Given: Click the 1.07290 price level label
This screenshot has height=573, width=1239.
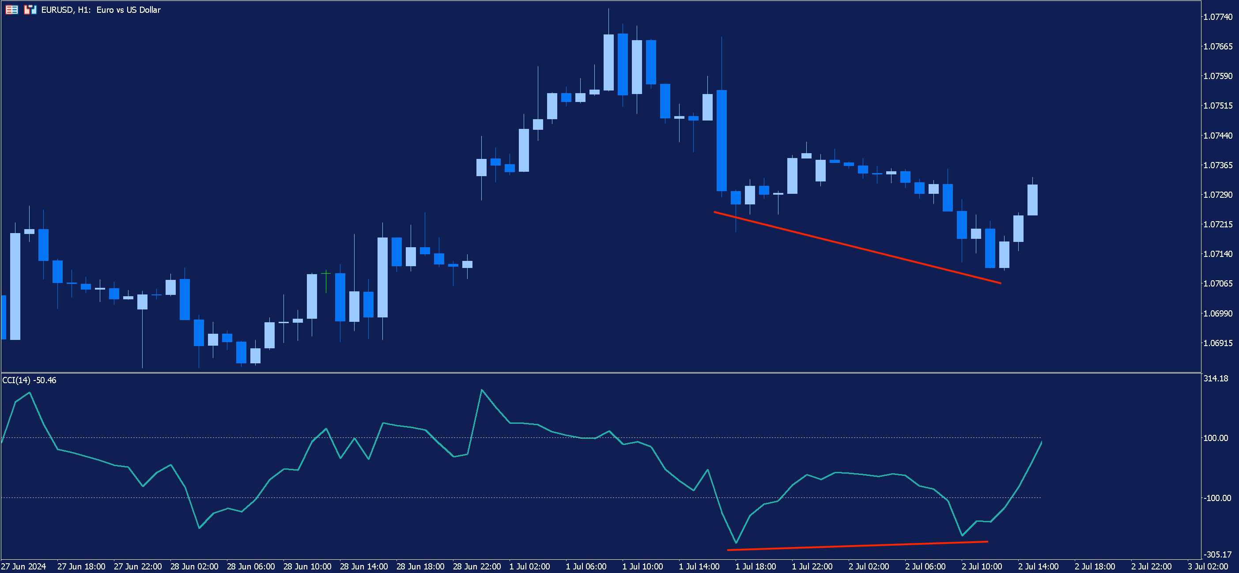Looking at the screenshot, I should pos(1218,195).
